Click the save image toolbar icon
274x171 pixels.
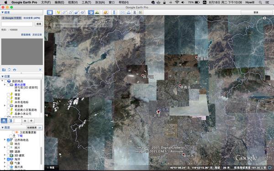(x=135, y=12)
